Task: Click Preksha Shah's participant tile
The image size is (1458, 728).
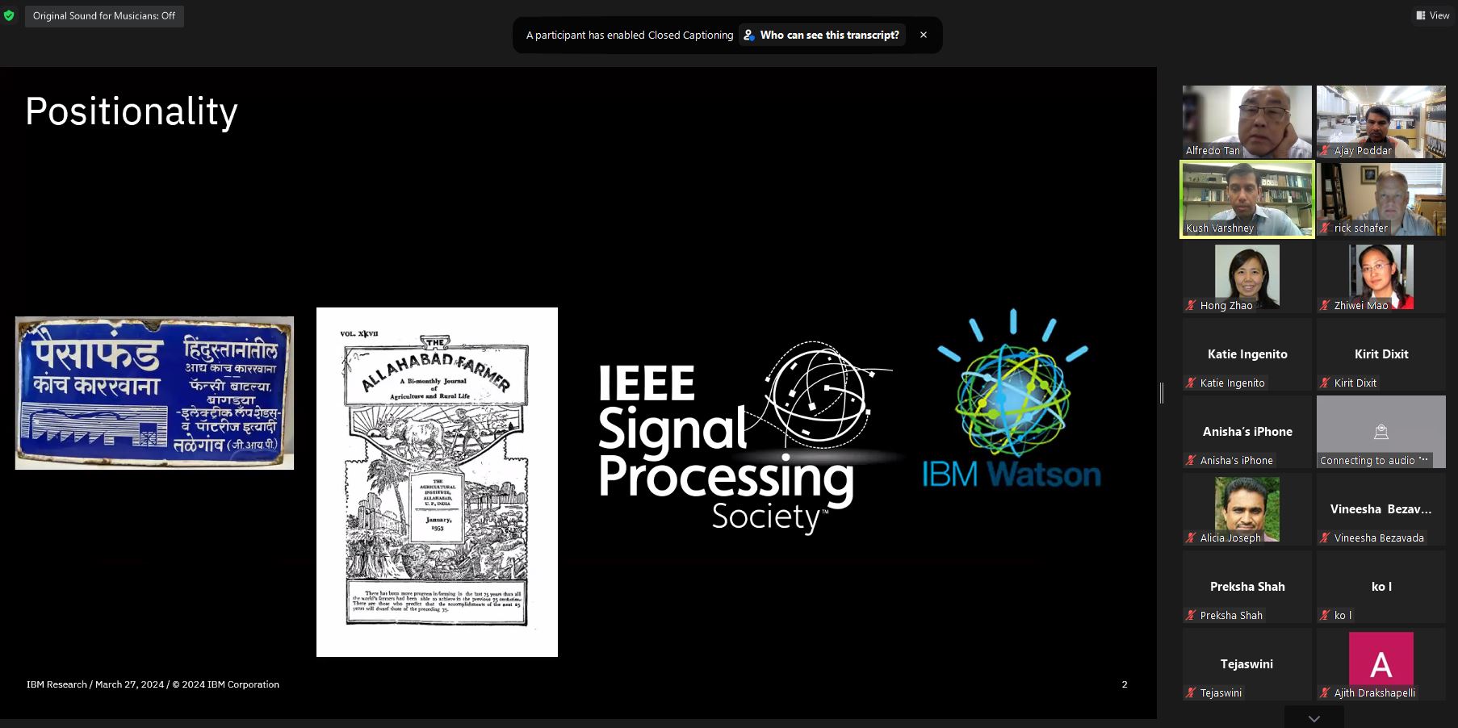Action: click(x=1247, y=587)
